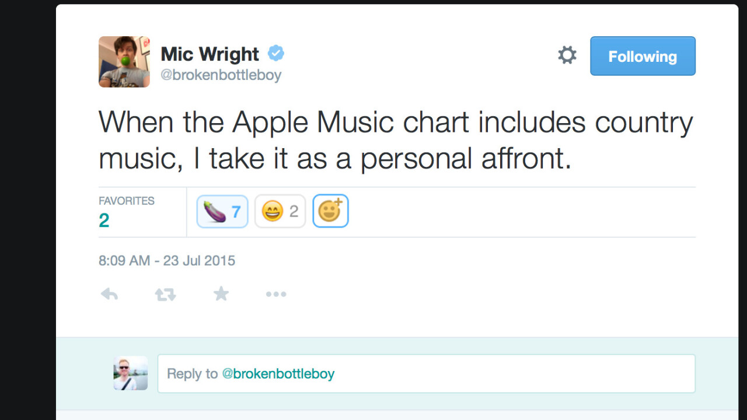747x420 pixels.
Task: Toggle the grinning face emoji reaction
Action: (x=280, y=211)
